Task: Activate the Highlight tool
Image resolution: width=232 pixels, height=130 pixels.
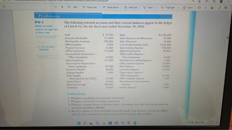Action: click(168, 8)
